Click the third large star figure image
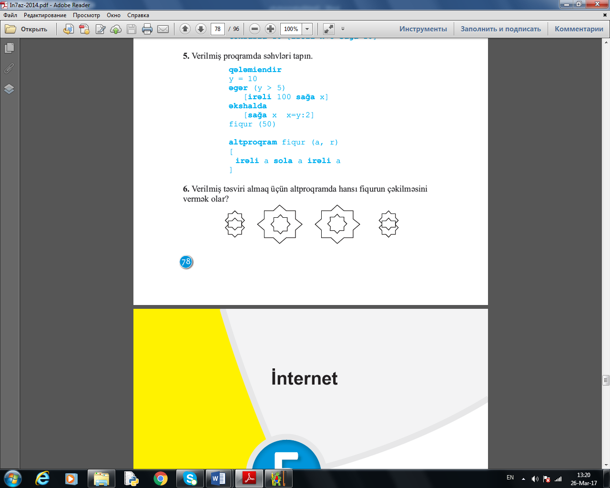This screenshot has height=488, width=610. tap(337, 224)
